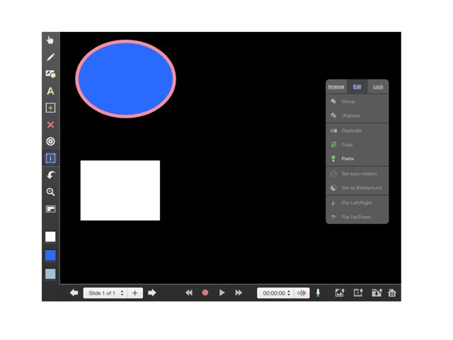Screen dimensions: 453x340
Task: Click the 00:00:00 time stepper
Action: (x=275, y=293)
